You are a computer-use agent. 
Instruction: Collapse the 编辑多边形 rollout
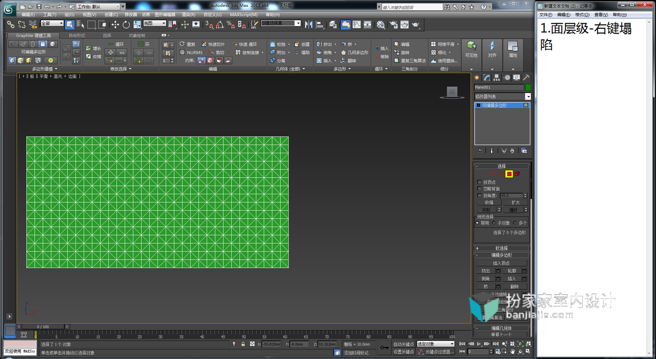click(502, 255)
